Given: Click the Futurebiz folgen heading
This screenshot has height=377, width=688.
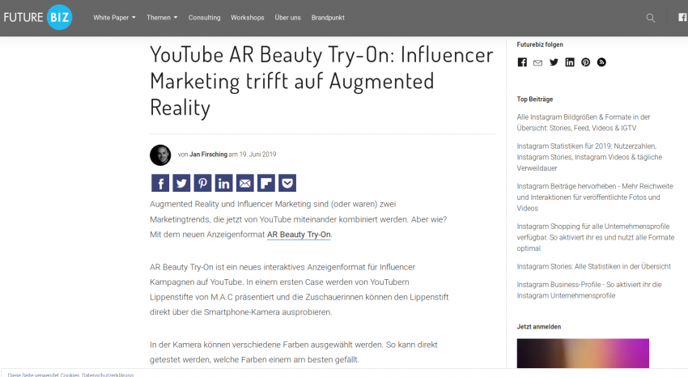Looking at the screenshot, I should click(x=540, y=44).
